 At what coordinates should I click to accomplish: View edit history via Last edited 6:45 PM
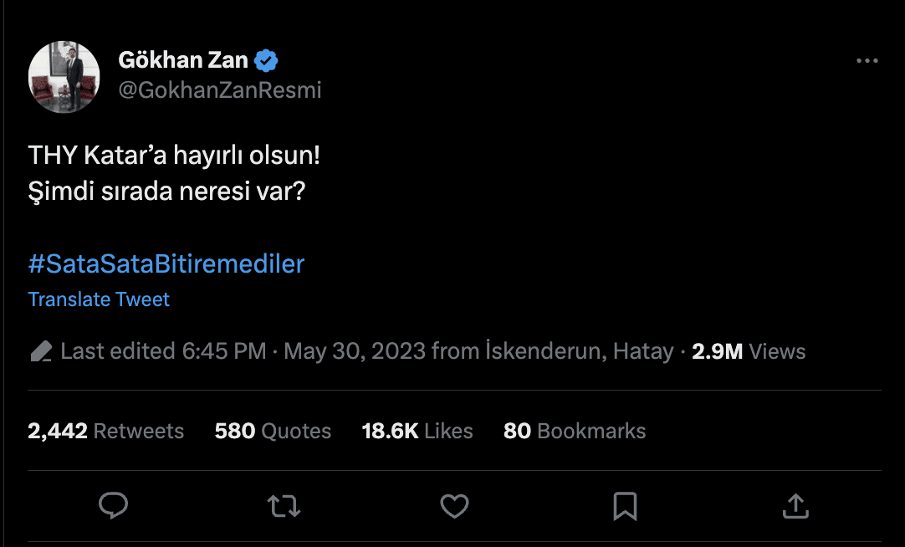[x=163, y=351]
